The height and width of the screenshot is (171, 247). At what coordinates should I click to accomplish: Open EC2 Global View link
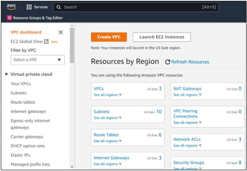[27, 41]
